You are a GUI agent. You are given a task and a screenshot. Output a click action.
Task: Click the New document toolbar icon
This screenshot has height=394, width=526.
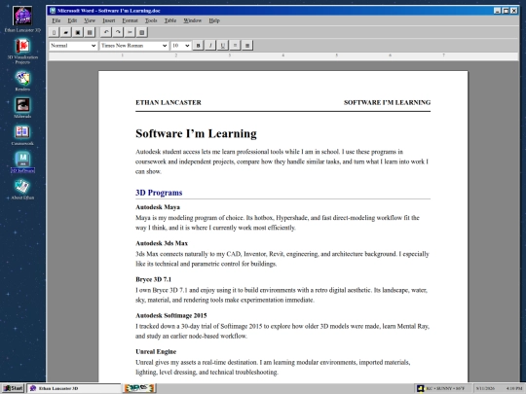point(54,32)
